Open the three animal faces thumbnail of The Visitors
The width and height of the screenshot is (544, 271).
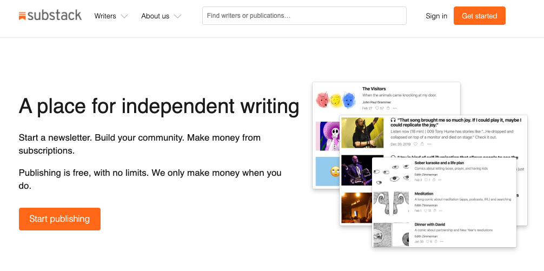(336, 100)
